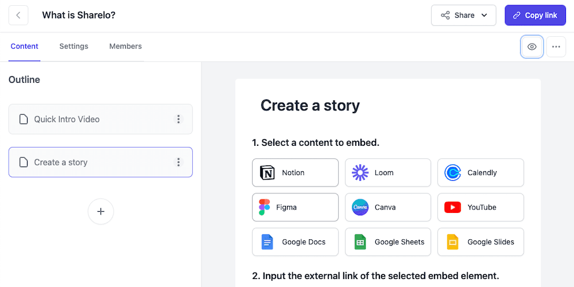Open the three-dot more options menu
Viewport: 574px width, 287px height.
[x=556, y=47]
